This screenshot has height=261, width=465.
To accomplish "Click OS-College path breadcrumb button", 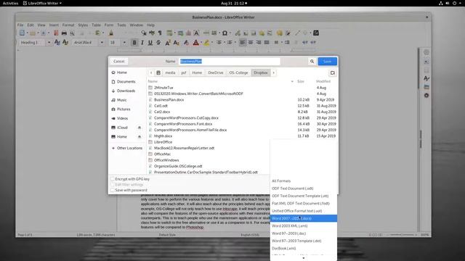I will tap(238, 72).
